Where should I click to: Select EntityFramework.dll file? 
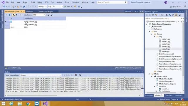click(167, 54)
